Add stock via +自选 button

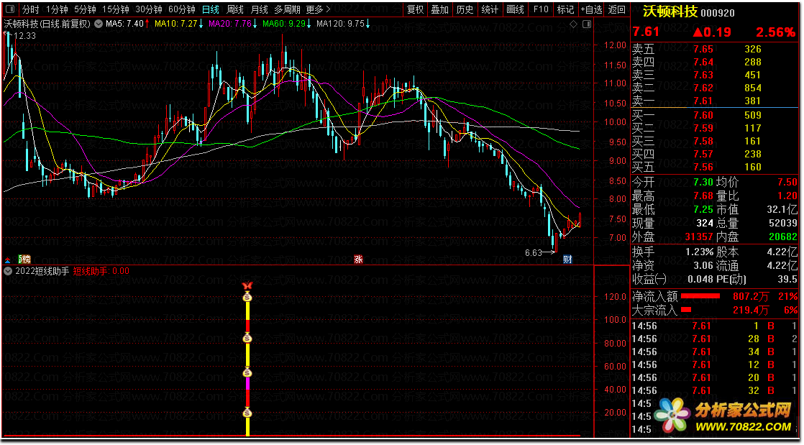pyautogui.click(x=591, y=9)
